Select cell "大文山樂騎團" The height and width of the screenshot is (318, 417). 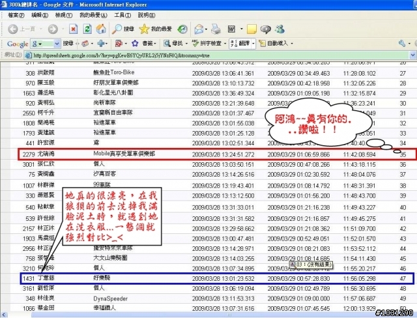click(110, 257)
